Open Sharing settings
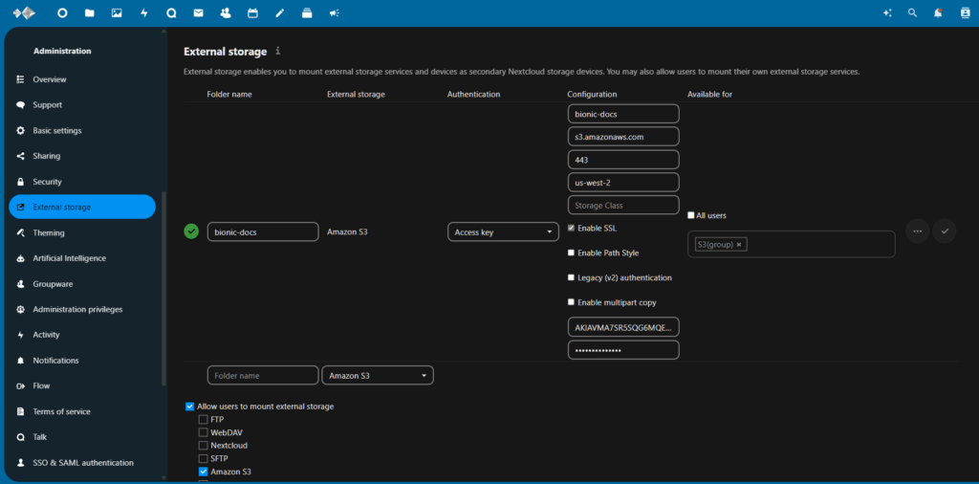 (x=82, y=156)
